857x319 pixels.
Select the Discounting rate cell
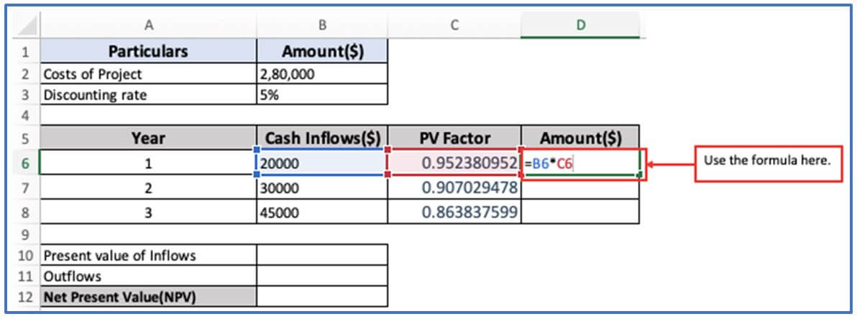point(148,95)
